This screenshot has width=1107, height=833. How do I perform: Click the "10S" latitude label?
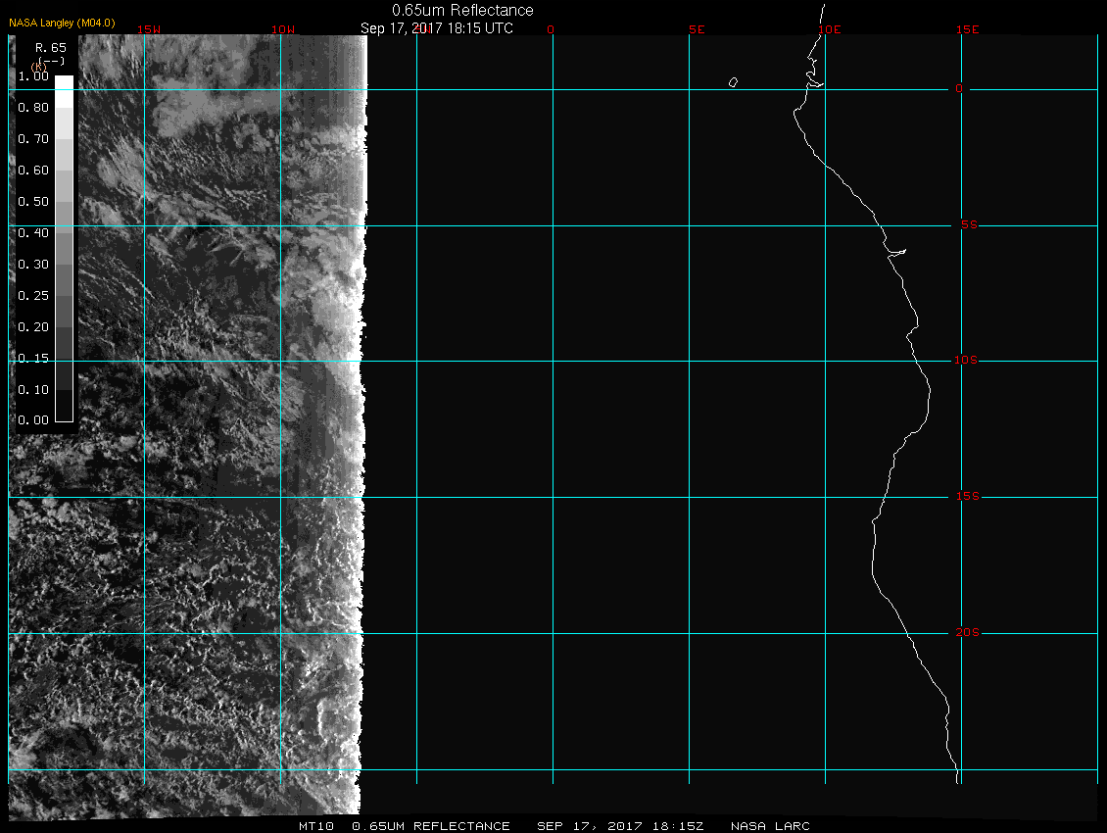click(966, 361)
